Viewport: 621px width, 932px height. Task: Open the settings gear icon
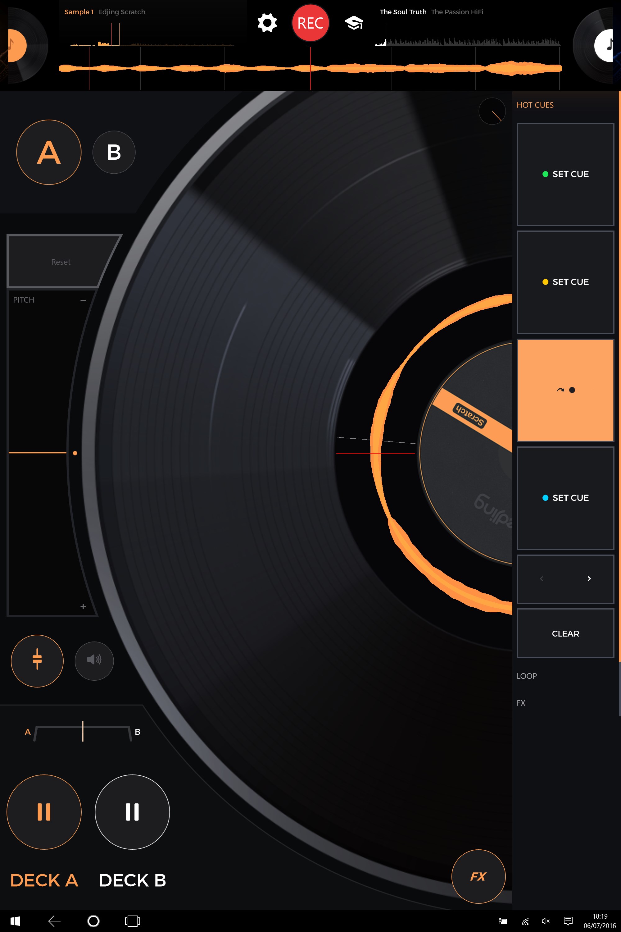(x=267, y=23)
